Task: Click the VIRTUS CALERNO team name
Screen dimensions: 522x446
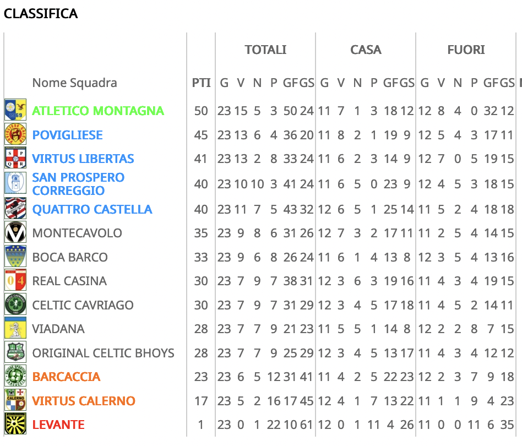Action: coord(84,401)
